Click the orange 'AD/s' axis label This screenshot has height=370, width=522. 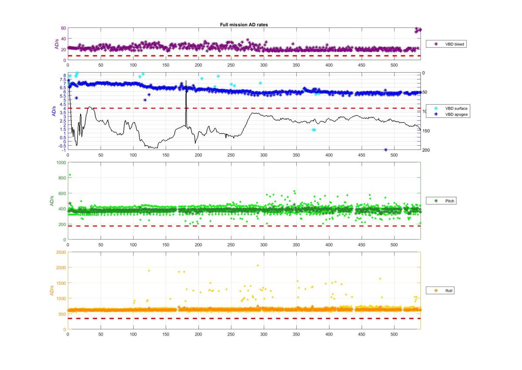coord(51,290)
